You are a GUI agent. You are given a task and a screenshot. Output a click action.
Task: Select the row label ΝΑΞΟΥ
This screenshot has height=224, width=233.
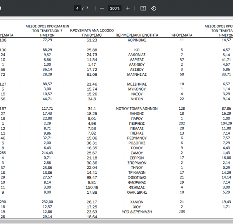(137, 94)
